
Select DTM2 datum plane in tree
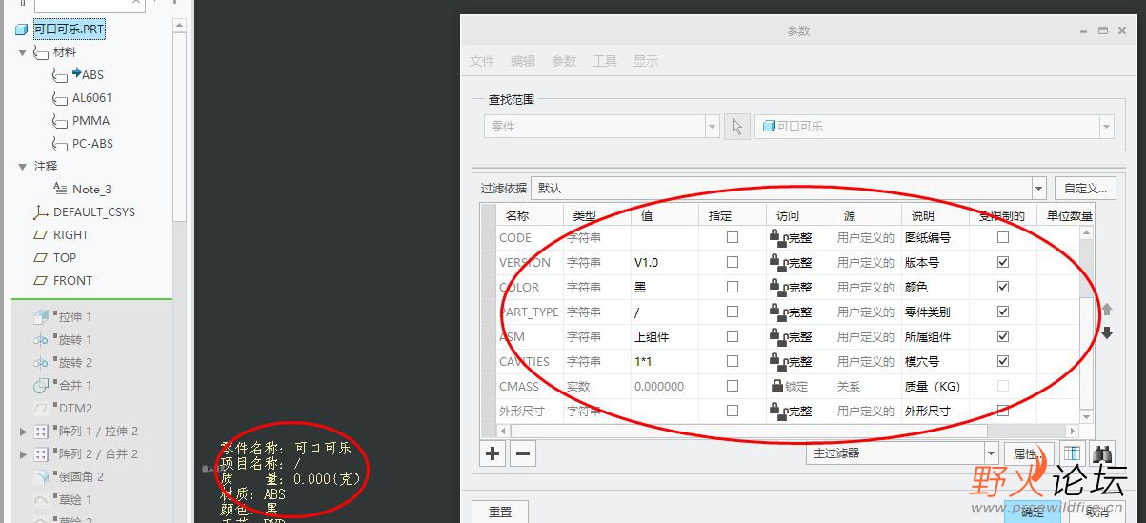click(75, 408)
